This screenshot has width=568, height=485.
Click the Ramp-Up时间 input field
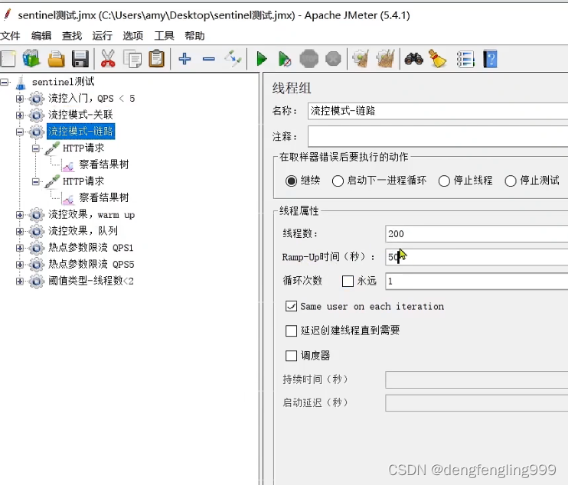coord(476,257)
